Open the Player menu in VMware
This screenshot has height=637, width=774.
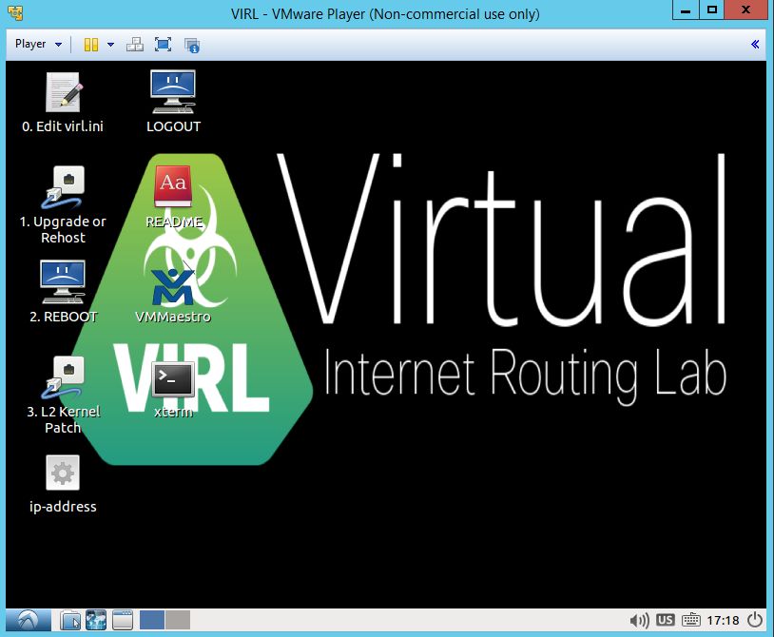coord(38,44)
